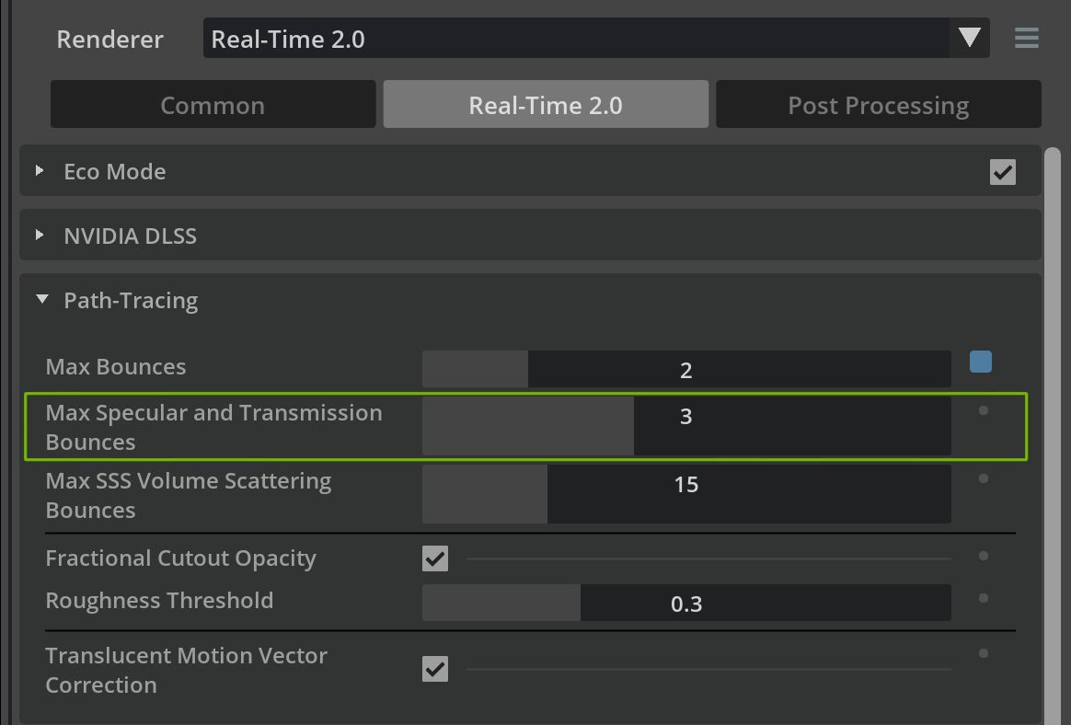The height and width of the screenshot is (725, 1071).
Task: Disable the Eco Mode checkbox
Action: 1003,172
